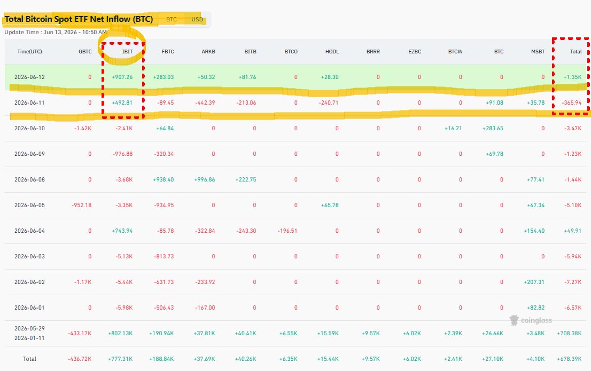Click the ARKB value -442.39

(x=205, y=103)
